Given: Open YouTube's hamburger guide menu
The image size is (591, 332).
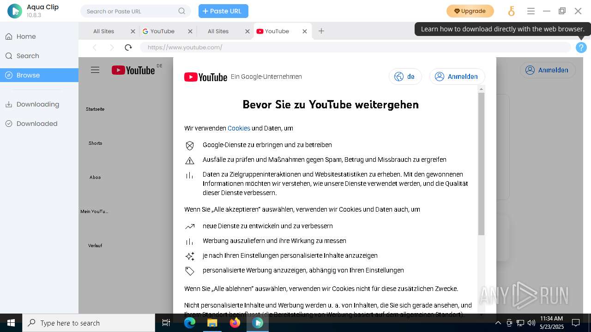Looking at the screenshot, I should pos(95,70).
